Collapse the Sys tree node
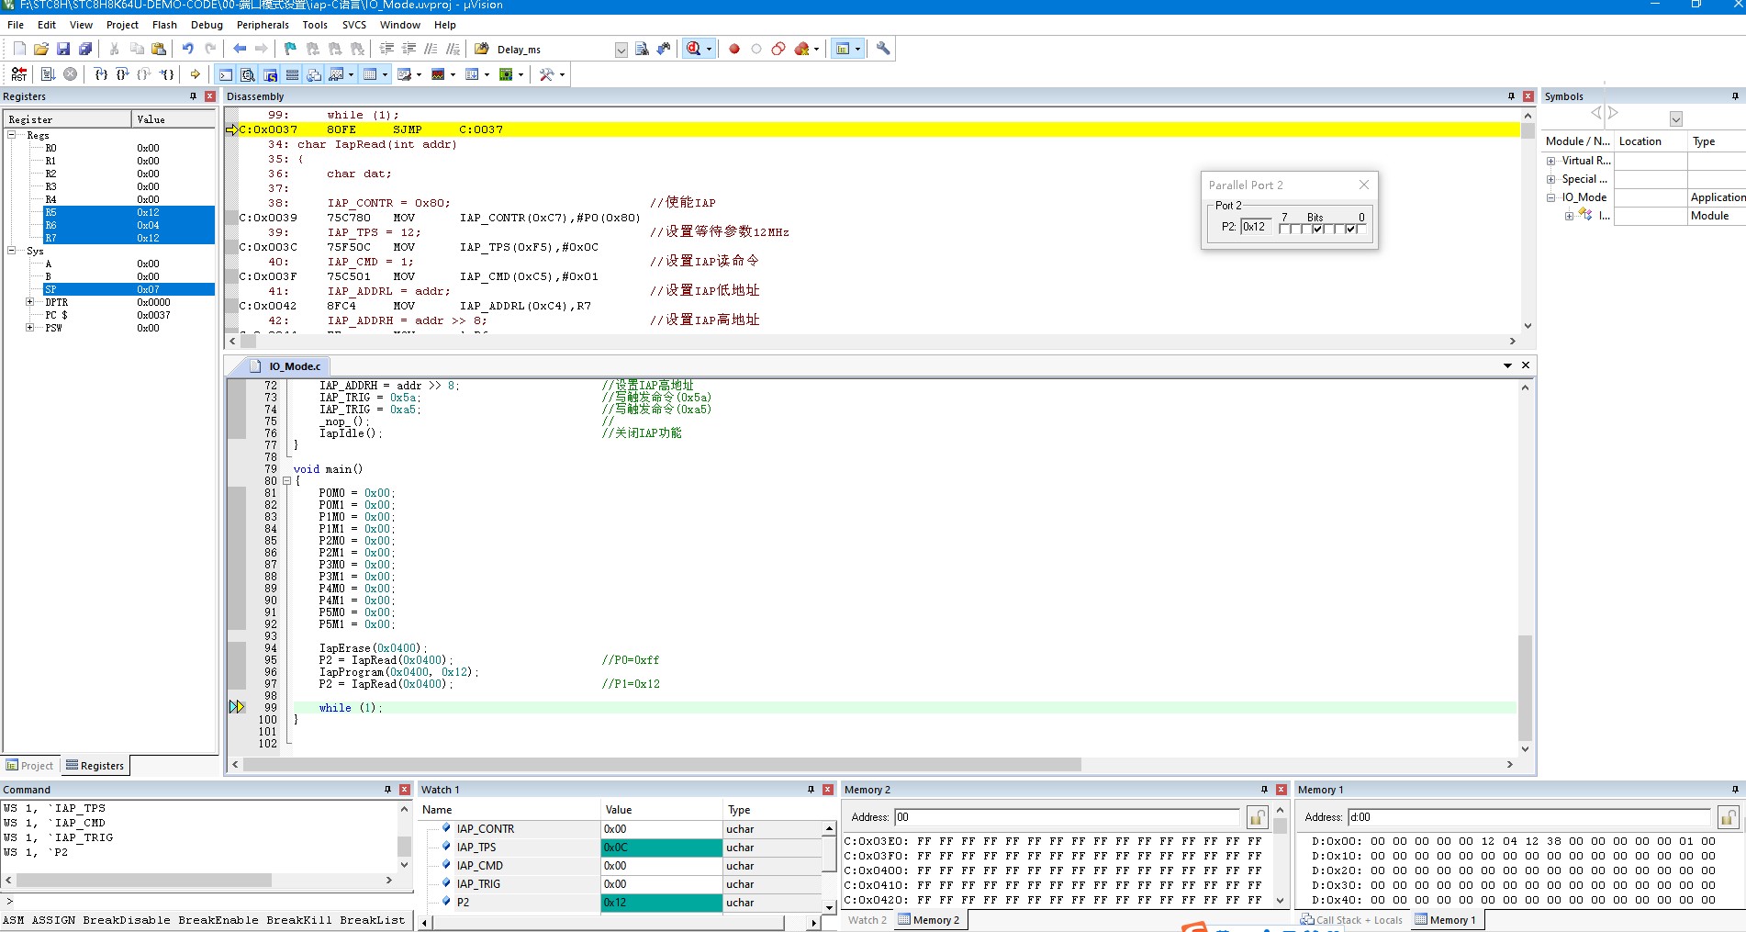1746x932 pixels. point(12,251)
